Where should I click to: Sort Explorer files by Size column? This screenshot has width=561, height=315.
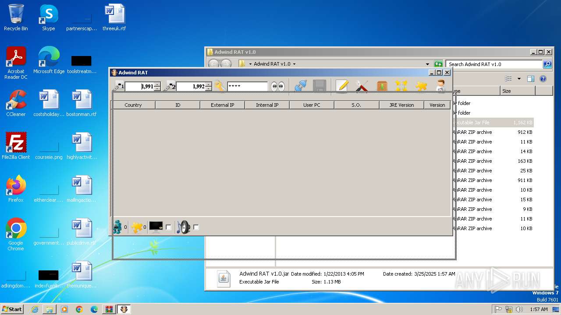[518, 91]
